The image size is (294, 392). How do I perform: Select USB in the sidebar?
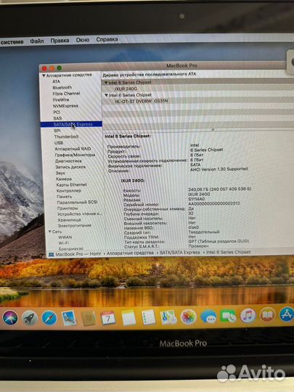pyautogui.click(x=59, y=143)
